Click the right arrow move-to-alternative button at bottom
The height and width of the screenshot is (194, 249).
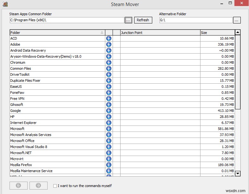coord(38,185)
